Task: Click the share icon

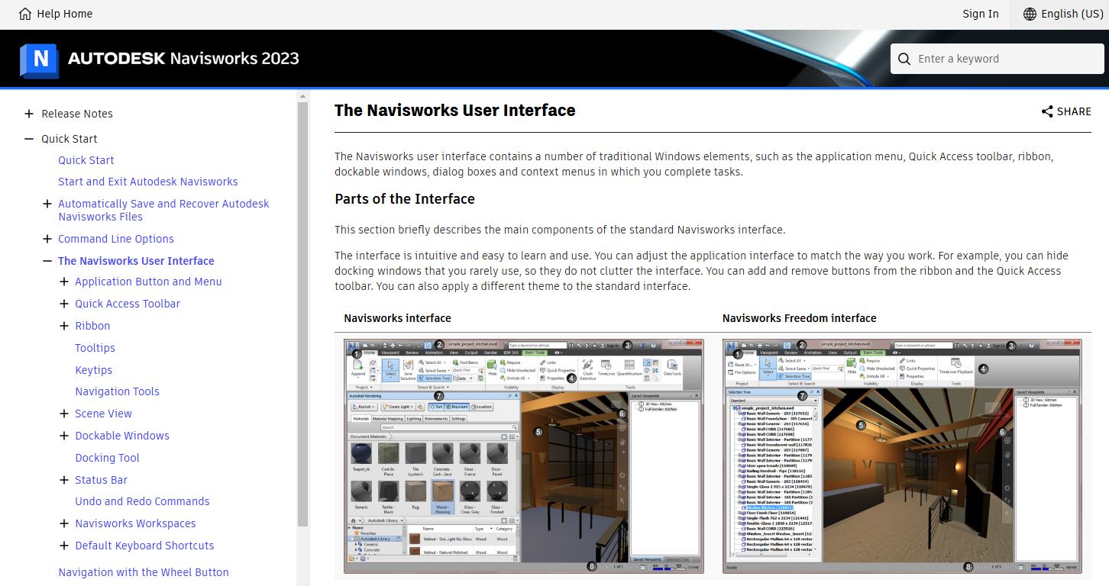Action: tap(1047, 111)
